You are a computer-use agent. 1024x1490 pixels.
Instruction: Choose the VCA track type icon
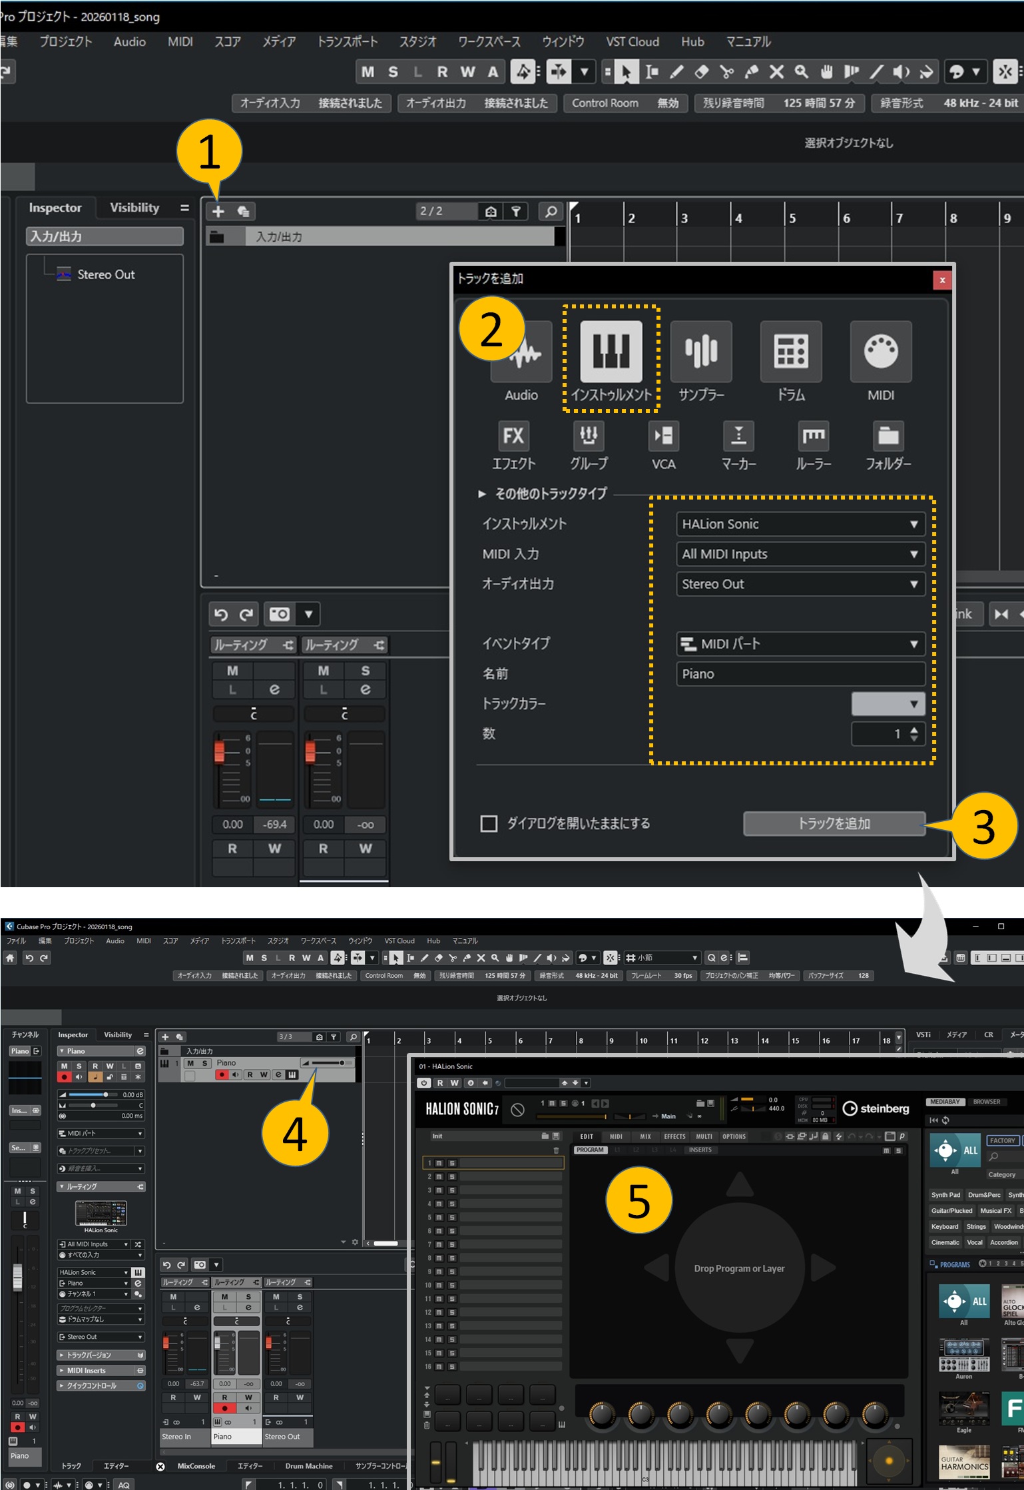click(x=663, y=436)
